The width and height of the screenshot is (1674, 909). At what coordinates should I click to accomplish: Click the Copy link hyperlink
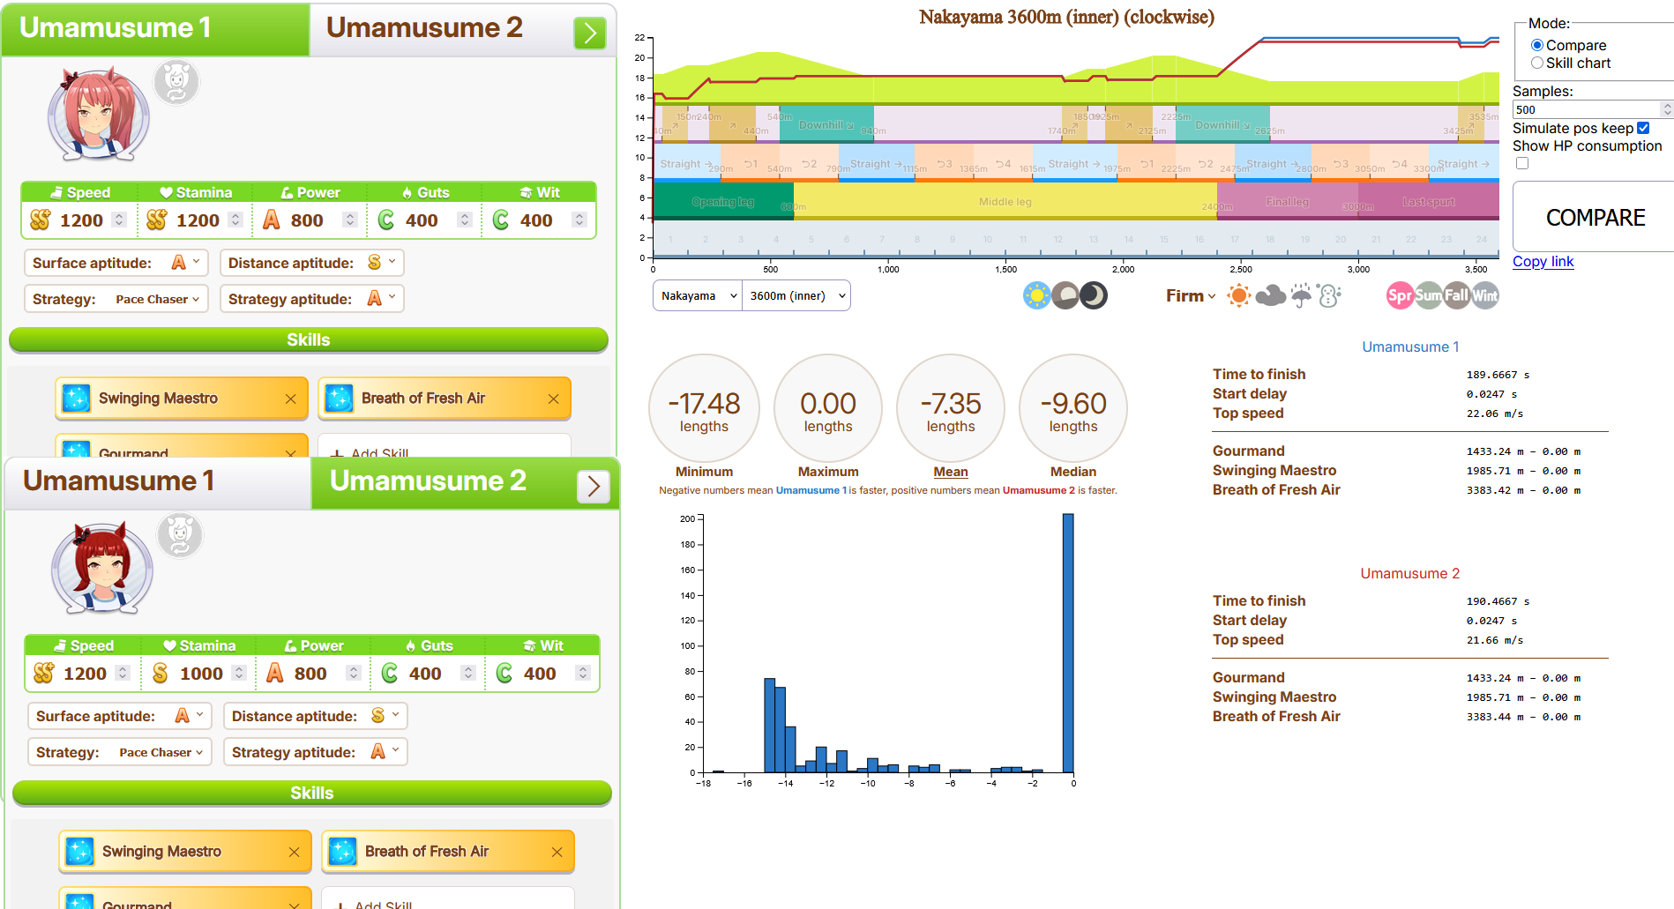(x=1543, y=261)
